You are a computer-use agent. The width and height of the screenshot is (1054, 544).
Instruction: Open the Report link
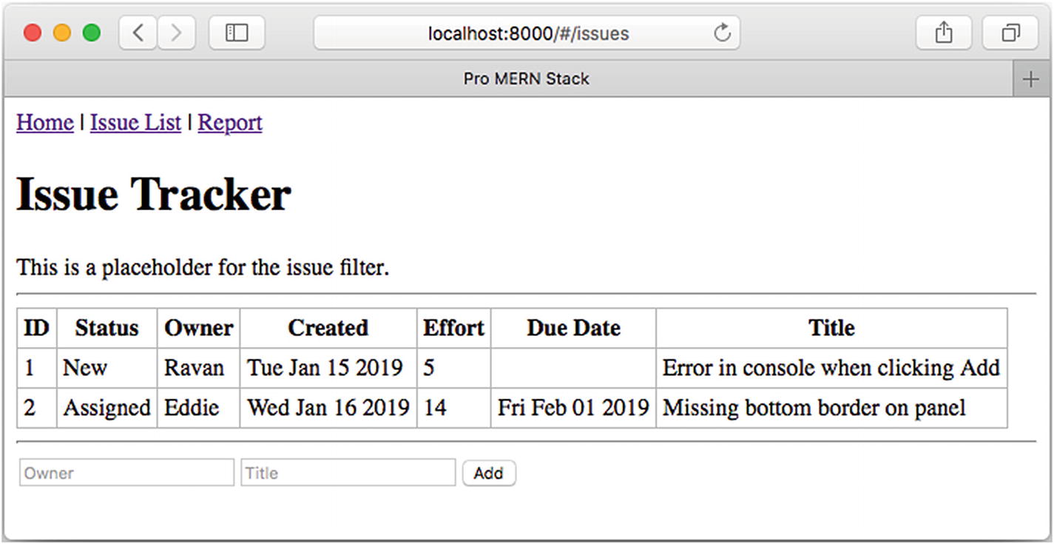pyautogui.click(x=230, y=123)
